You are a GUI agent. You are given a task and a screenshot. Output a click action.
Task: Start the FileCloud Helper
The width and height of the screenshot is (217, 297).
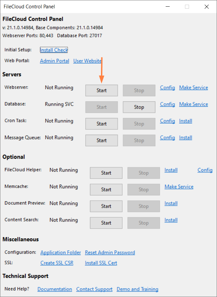[x=106, y=173]
